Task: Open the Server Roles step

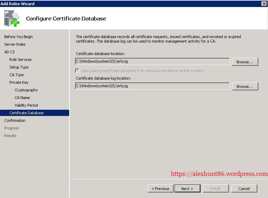Action: (x=15, y=44)
